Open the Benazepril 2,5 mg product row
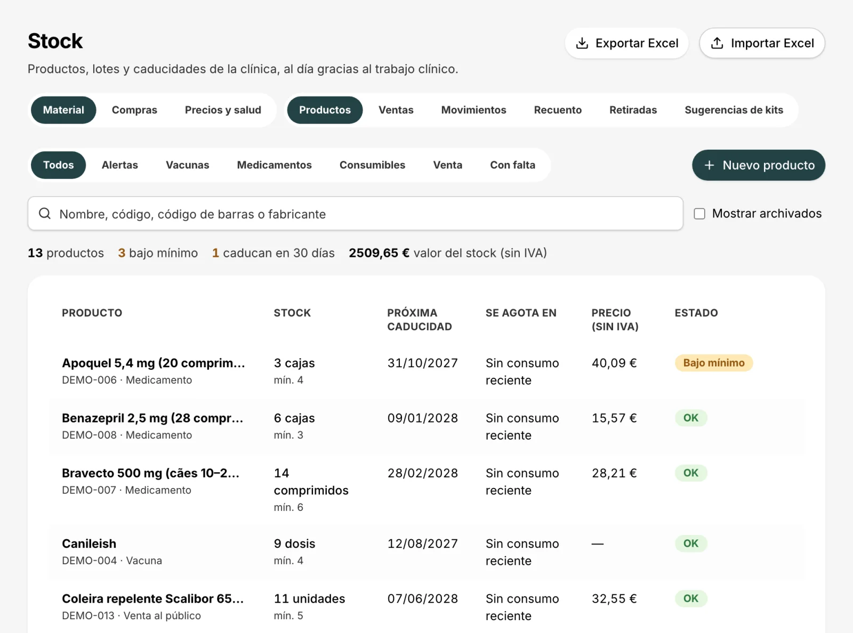 point(426,426)
